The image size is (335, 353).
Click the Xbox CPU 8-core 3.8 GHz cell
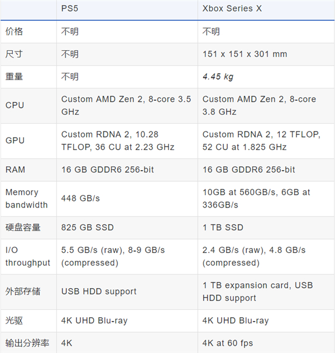pos(259,105)
